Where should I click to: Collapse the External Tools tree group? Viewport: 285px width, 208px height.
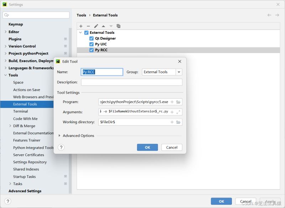81,32
